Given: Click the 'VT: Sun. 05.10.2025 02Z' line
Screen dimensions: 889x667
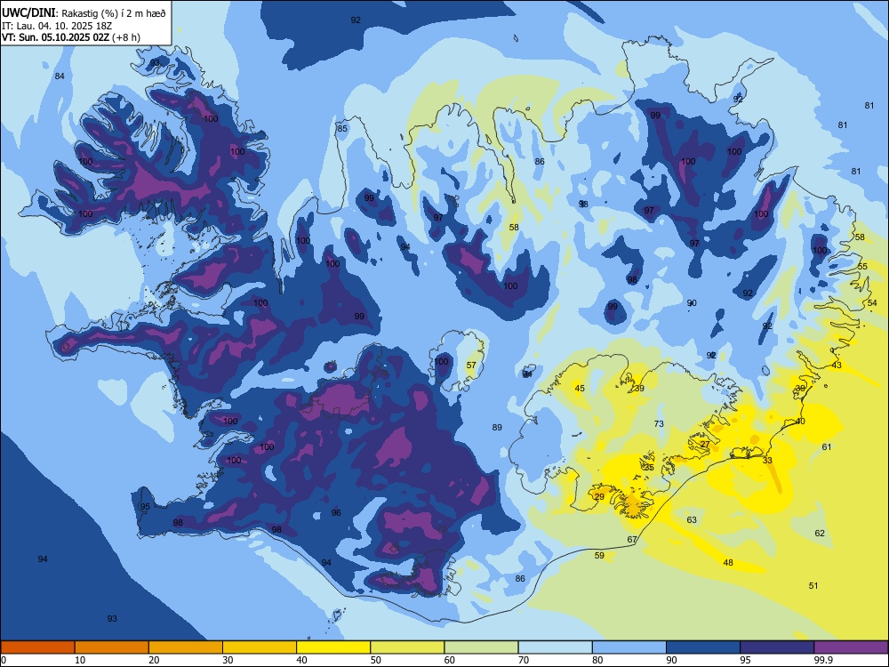Looking at the screenshot, I should point(55,37).
